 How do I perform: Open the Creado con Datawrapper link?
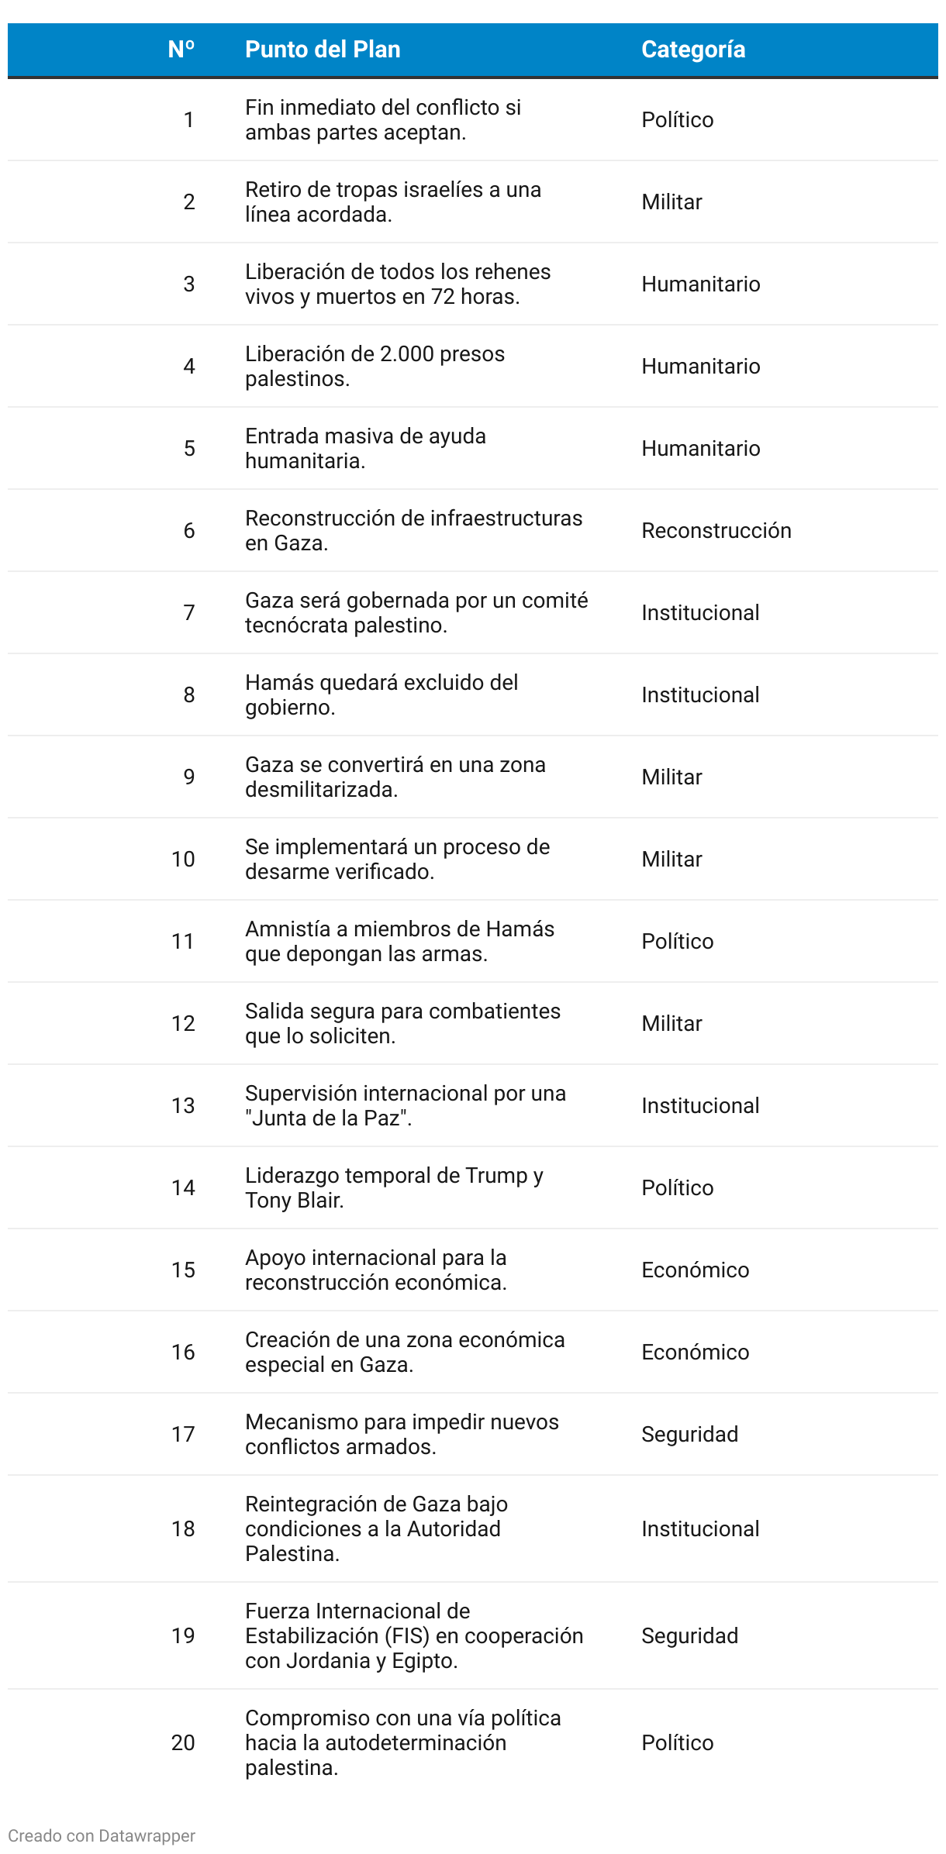click(102, 1835)
